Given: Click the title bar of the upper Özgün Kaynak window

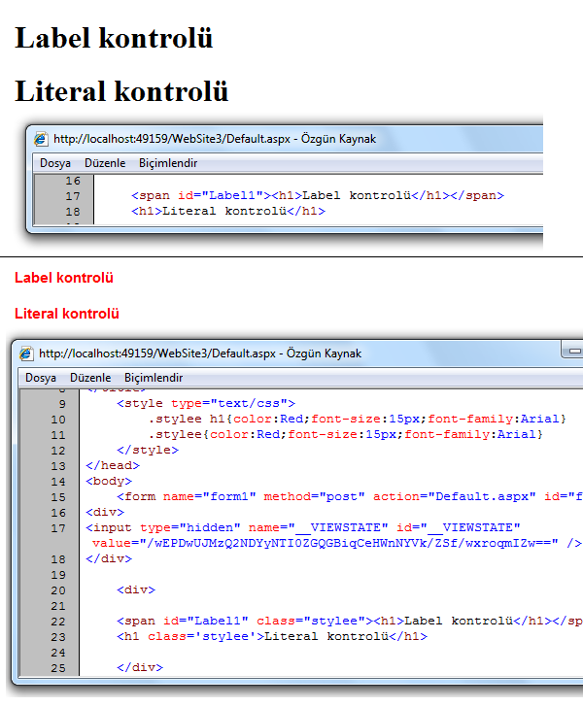Looking at the screenshot, I should tap(291, 139).
